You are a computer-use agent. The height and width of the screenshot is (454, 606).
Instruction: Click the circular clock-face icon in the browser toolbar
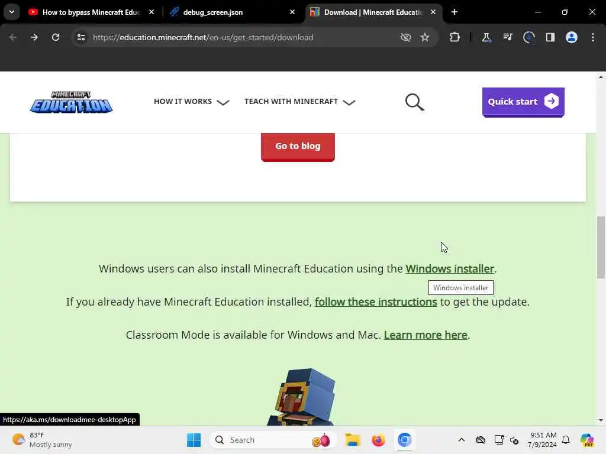[x=528, y=37]
